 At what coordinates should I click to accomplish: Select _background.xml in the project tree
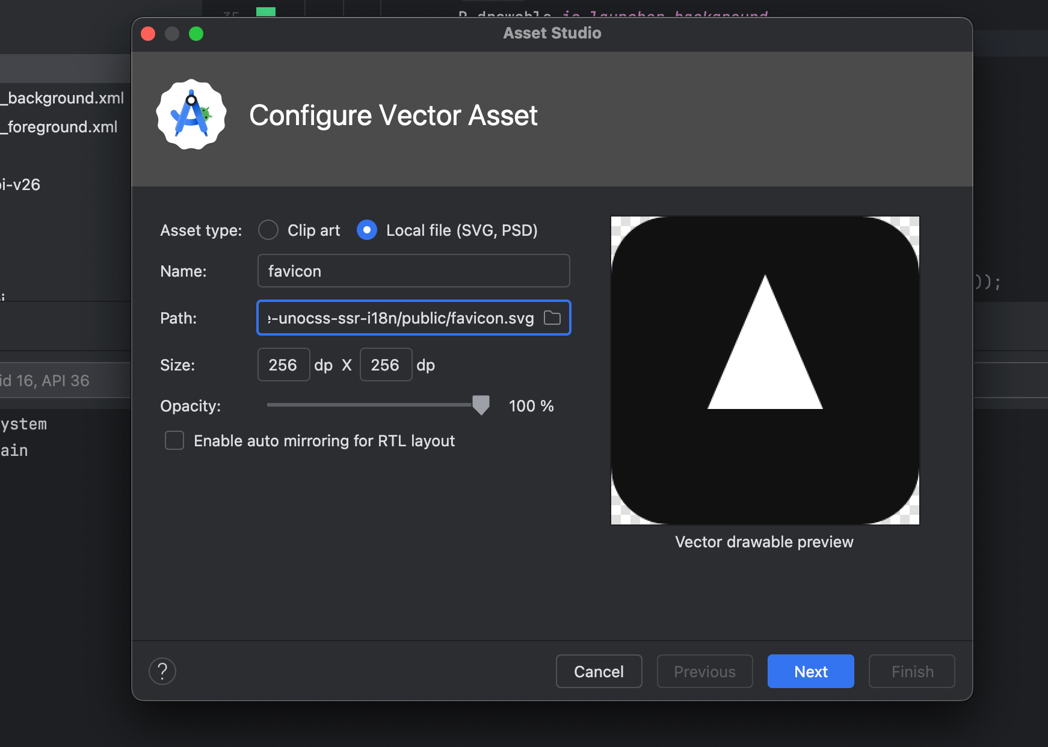(63, 98)
